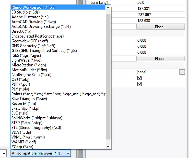
Task: Select VDA (*.vda) file type
Action: pos(58,132)
